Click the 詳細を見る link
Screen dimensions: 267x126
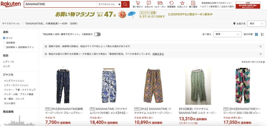[x=158, y=54]
